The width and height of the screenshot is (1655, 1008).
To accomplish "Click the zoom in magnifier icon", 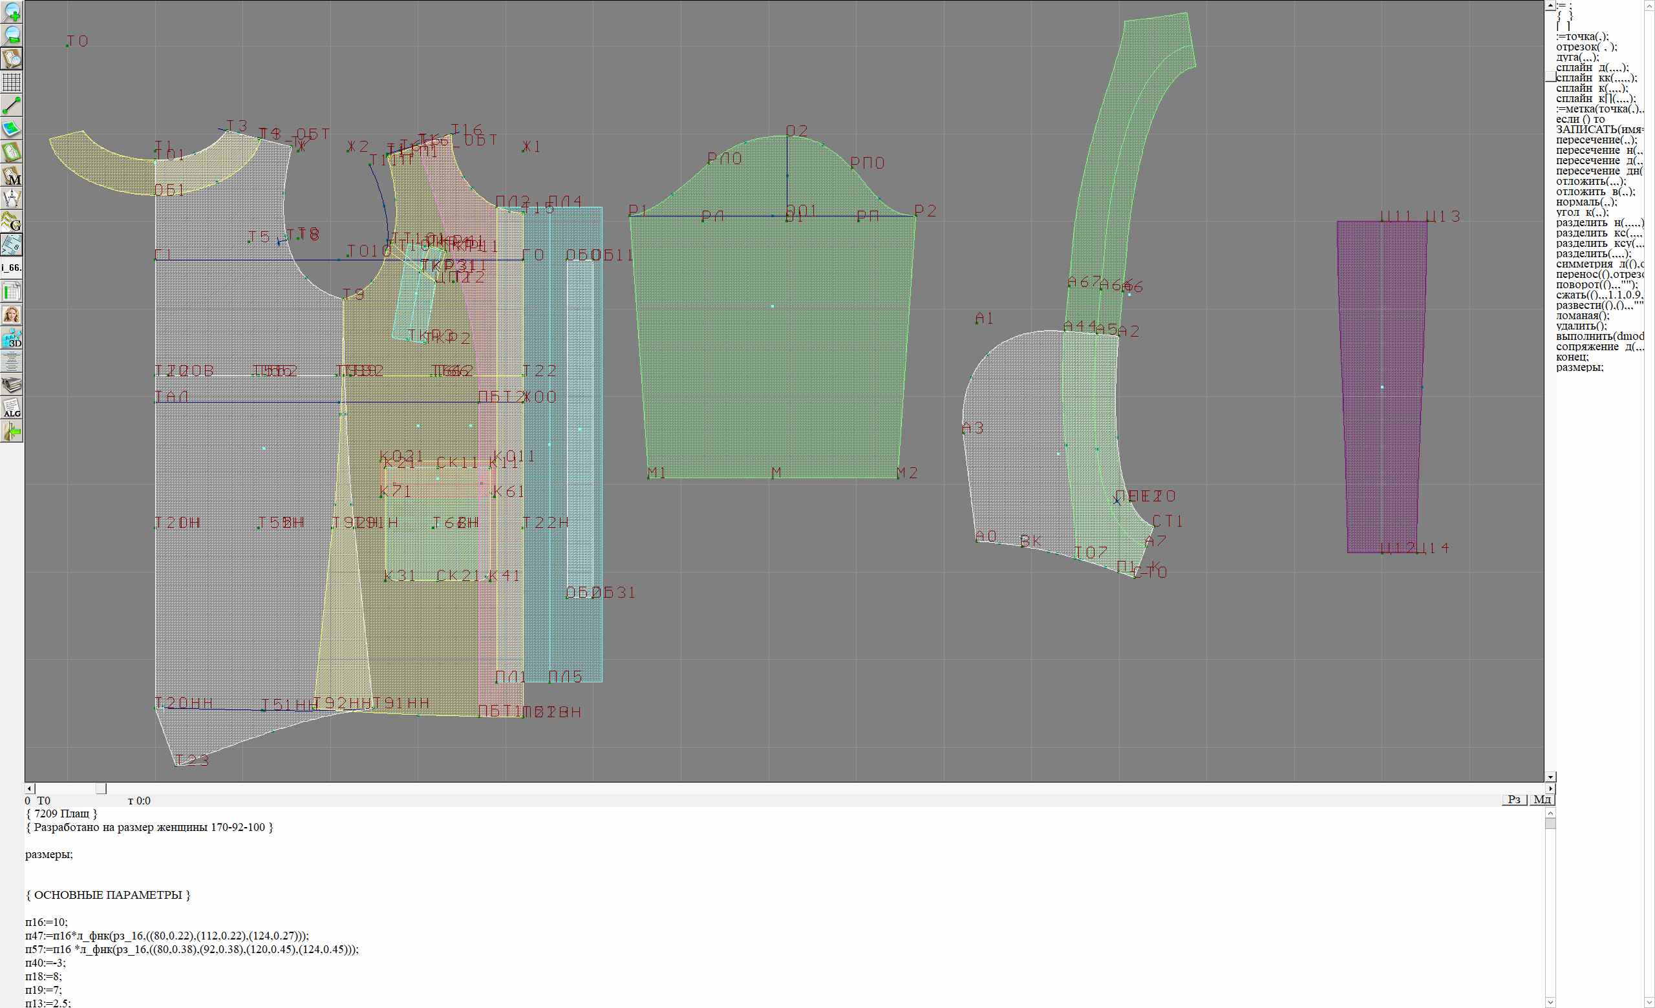I will [12, 12].
